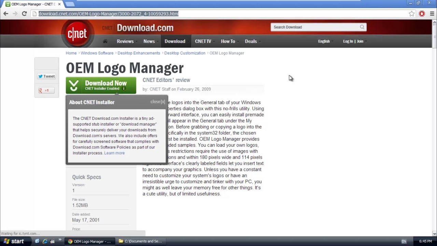Click the taskbar clock 6:45 PM
Screen dimensions: 437x246
425,241
